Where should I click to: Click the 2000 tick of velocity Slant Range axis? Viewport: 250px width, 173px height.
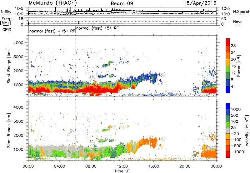point(18,135)
